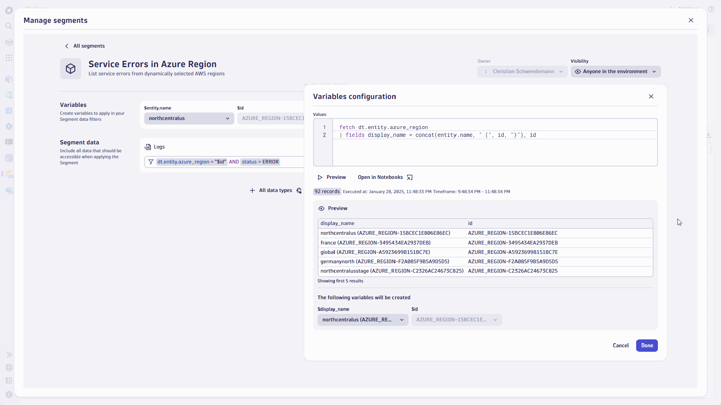The image size is (721, 405).
Task: Click the chart icon near sidebar bottom
Action: pyautogui.click(x=9, y=380)
